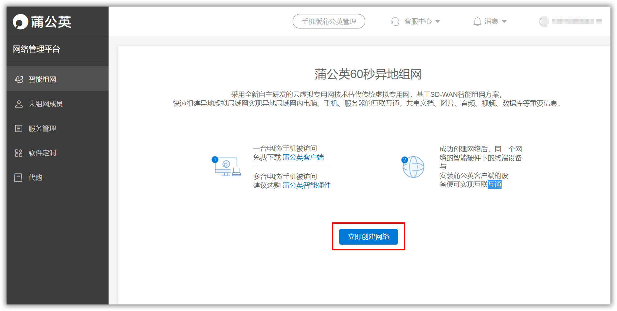
Task: Expand the 消息 dropdown arrow
Action: point(504,22)
